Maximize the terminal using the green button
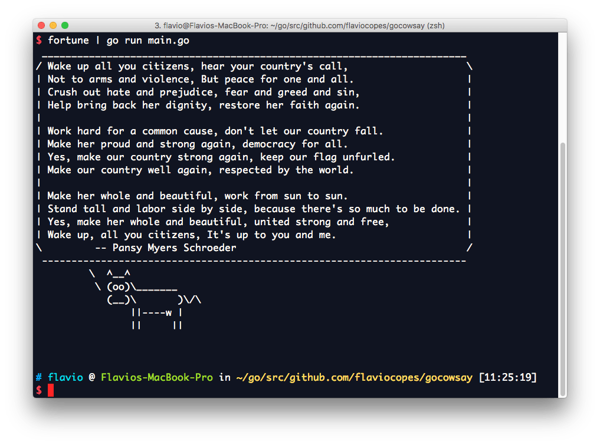The image size is (600, 445). [65, 25]
